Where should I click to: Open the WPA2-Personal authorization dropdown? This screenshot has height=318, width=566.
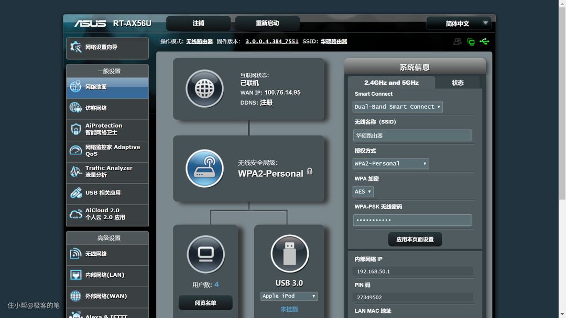pos(391,164)
